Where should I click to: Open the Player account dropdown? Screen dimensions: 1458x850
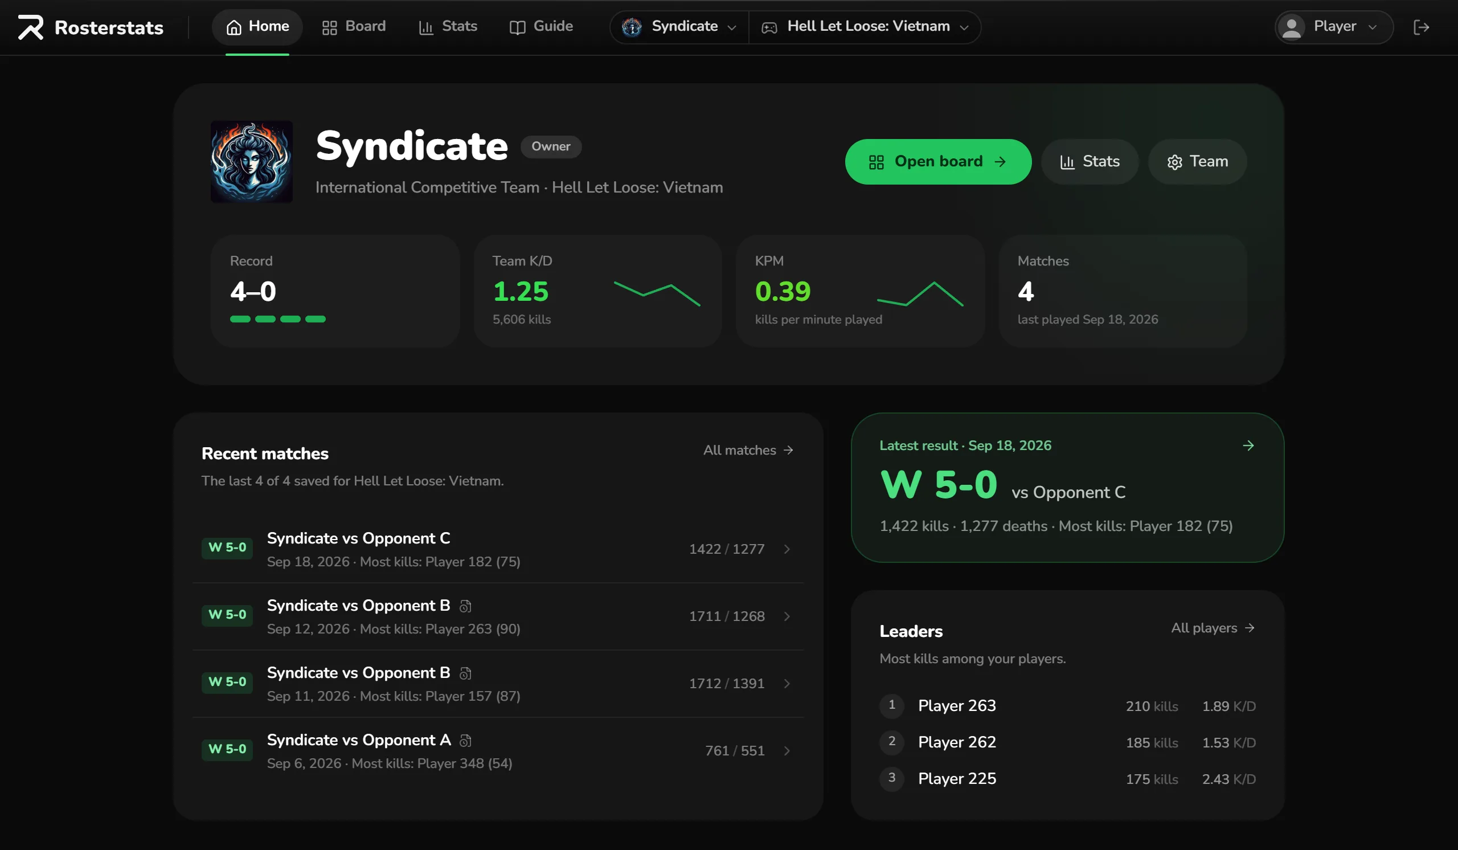tap(1334, 27)
